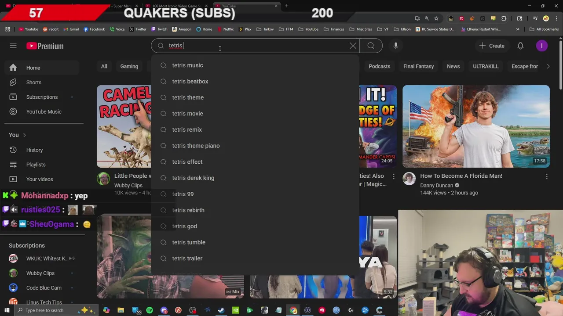563x316 pixels.
Task: Open the Code Blue Cam subscription
Action: coord(42,288)
